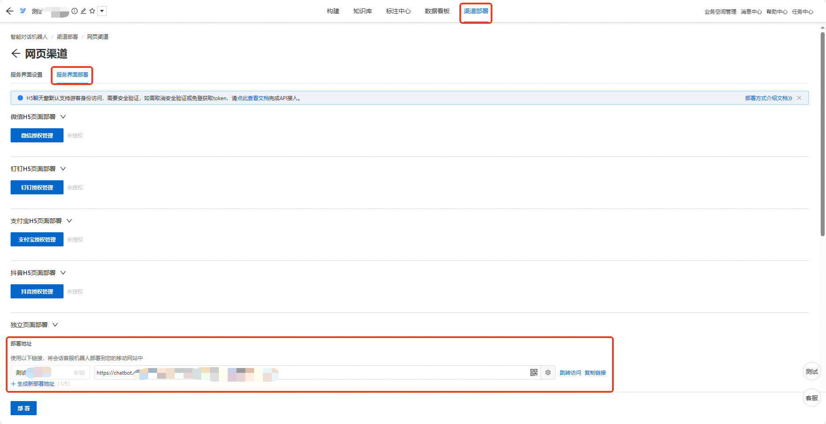Switch to the 知识库 tab

pyautogui.click(x=363, y=11)
